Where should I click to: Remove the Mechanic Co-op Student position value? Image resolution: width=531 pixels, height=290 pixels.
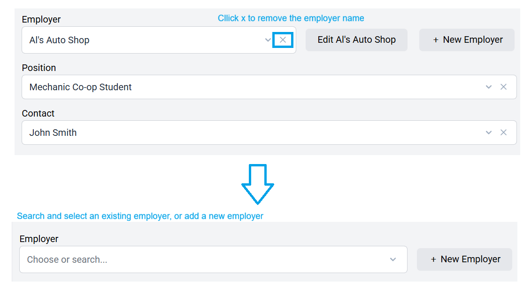(x=503, y=87)
